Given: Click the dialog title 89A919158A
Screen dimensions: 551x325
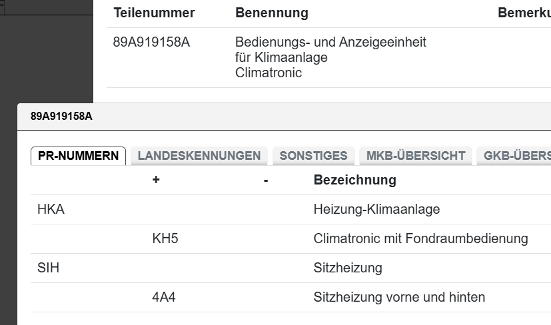Looking at the screenshot, I should [x=61, y=117].
